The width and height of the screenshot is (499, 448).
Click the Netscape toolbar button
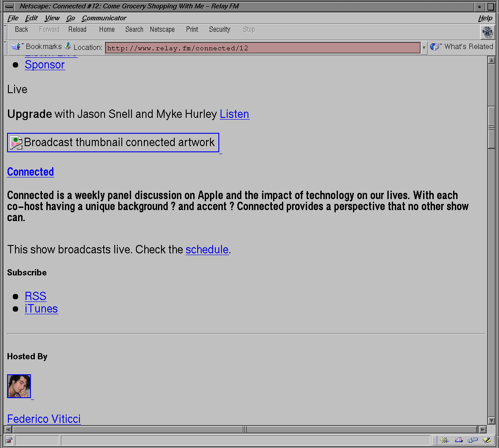162,30
